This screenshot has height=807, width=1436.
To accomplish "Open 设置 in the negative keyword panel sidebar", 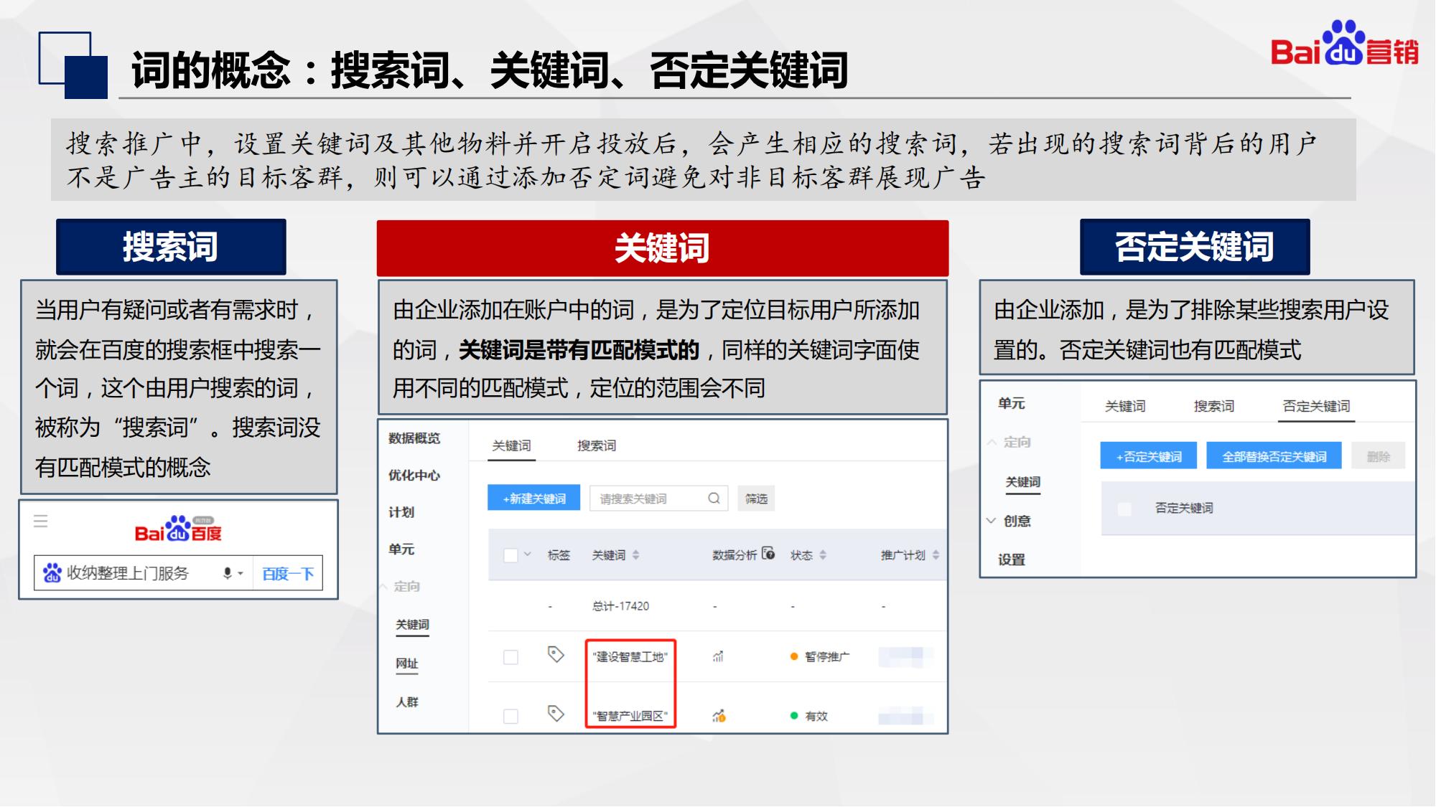I will point(1011,560).
